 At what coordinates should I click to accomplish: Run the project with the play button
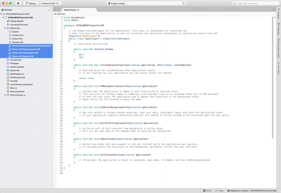18,3
